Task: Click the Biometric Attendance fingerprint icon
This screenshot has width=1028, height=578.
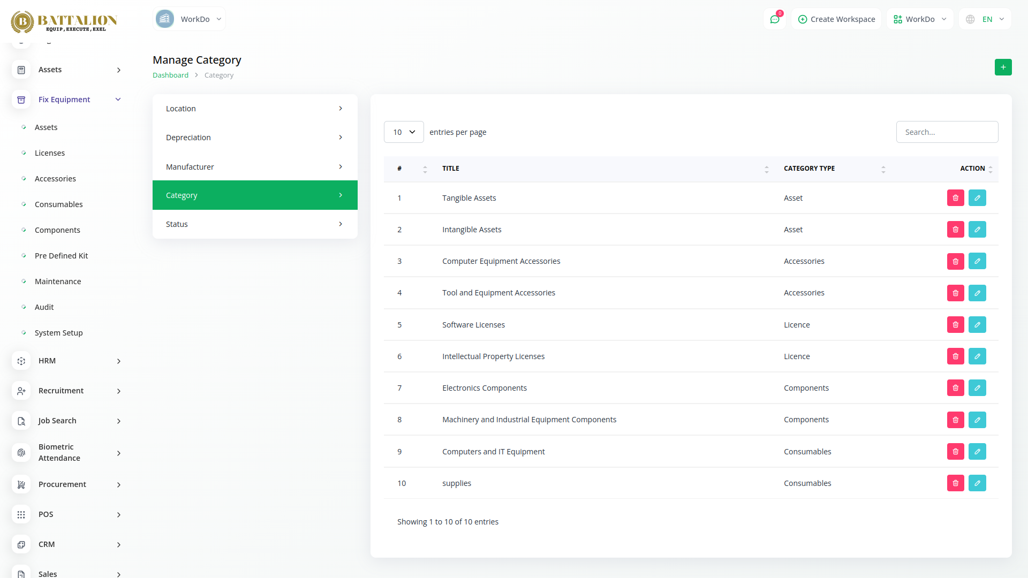Action: point(21,453)
